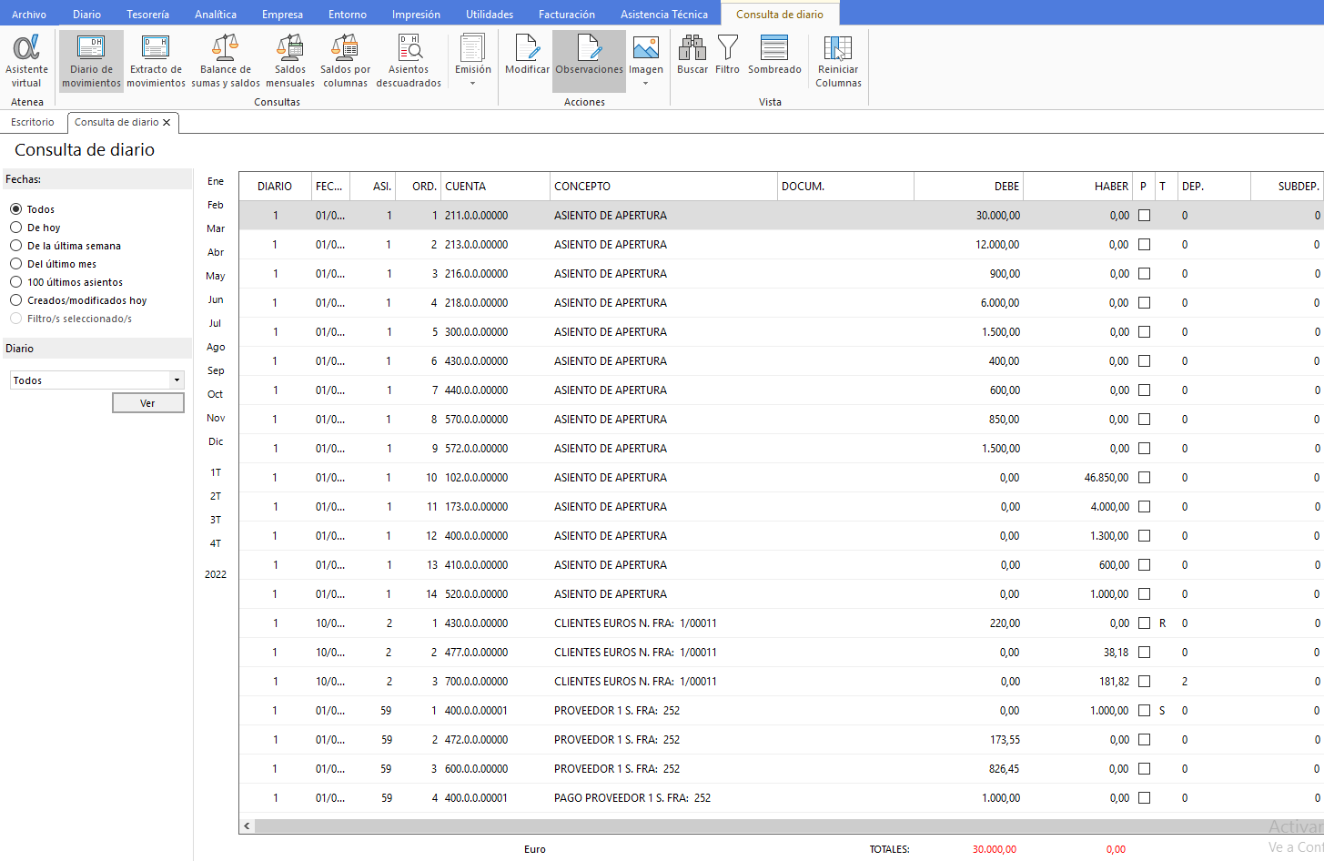
Task: Filter by first quarter 1T
Action: [216, 472]
